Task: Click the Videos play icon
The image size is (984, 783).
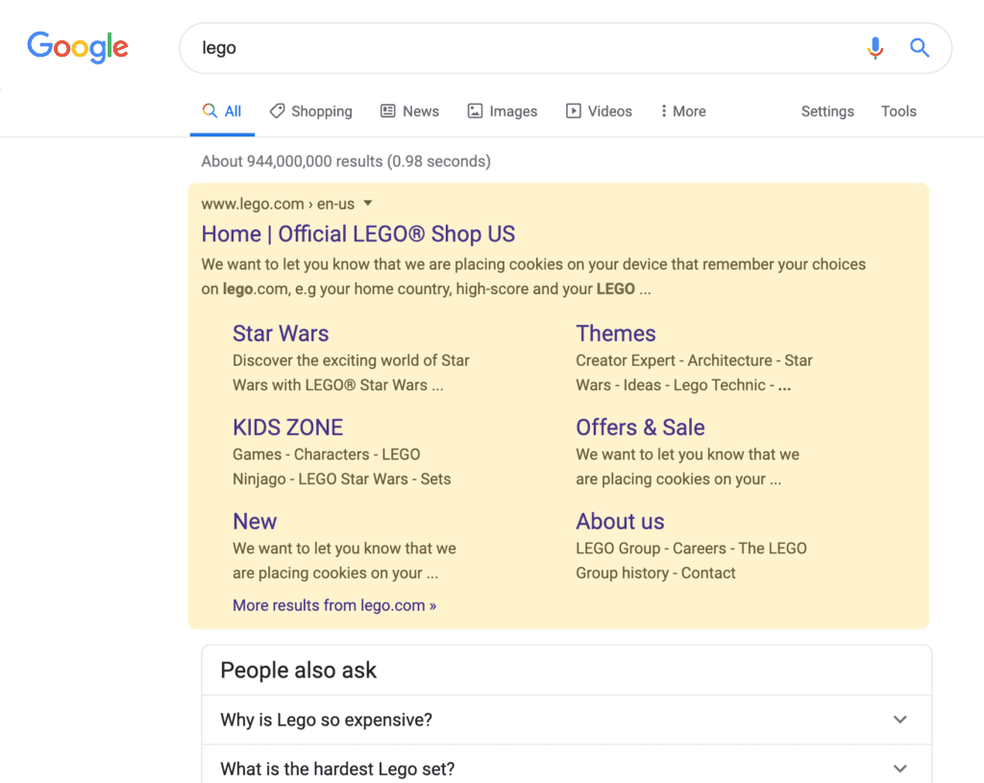Action: pos(574,111)
